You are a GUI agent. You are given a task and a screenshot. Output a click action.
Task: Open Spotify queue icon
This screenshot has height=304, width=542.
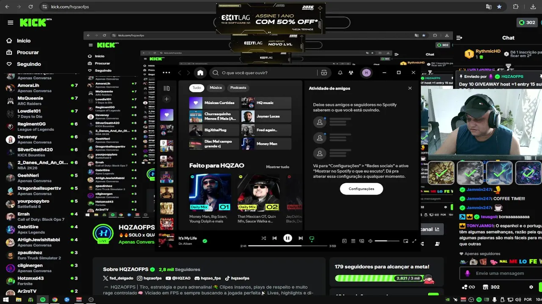click(353, 241)
